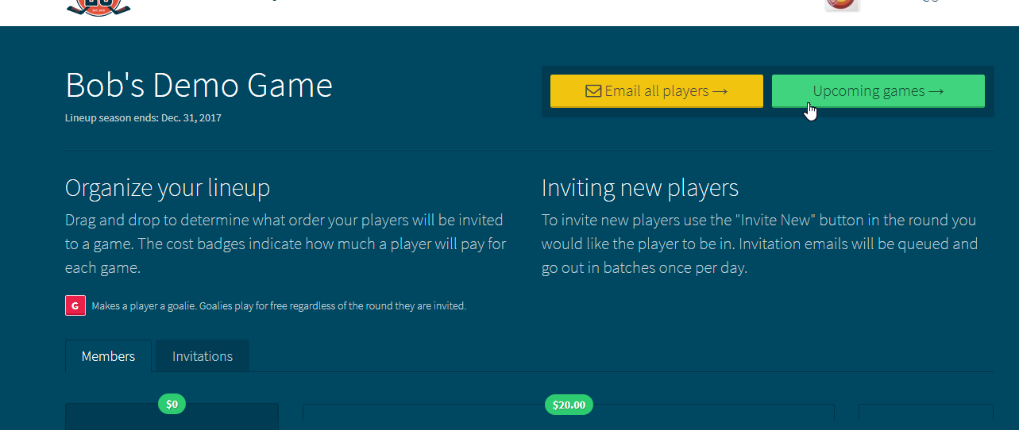This screenshot has height=430, width=1019.
Task: Click the round panel under the $0 badge
Action: (172, 420)
